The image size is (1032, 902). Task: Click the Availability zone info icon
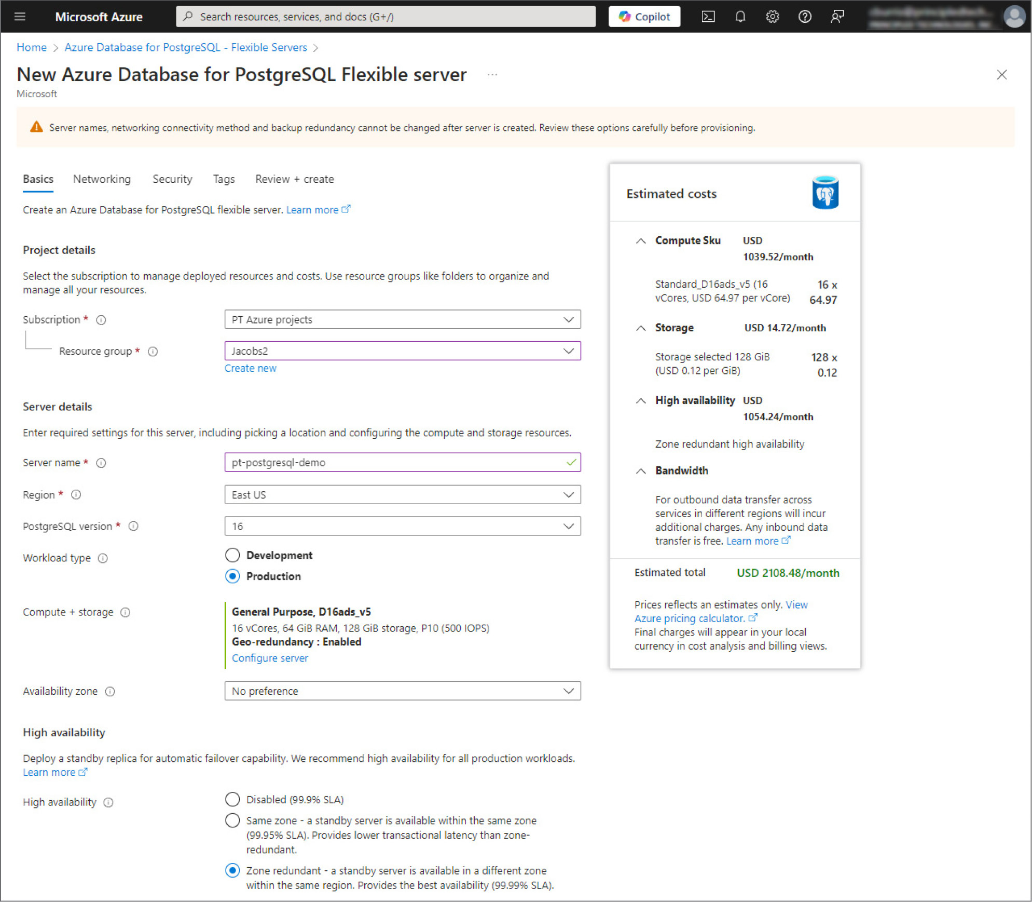tap(110, 692)
